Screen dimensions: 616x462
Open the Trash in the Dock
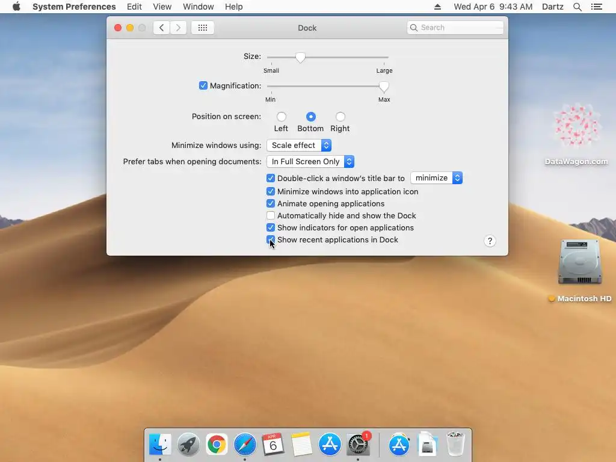pyautogui.click(x=456, y=445)
